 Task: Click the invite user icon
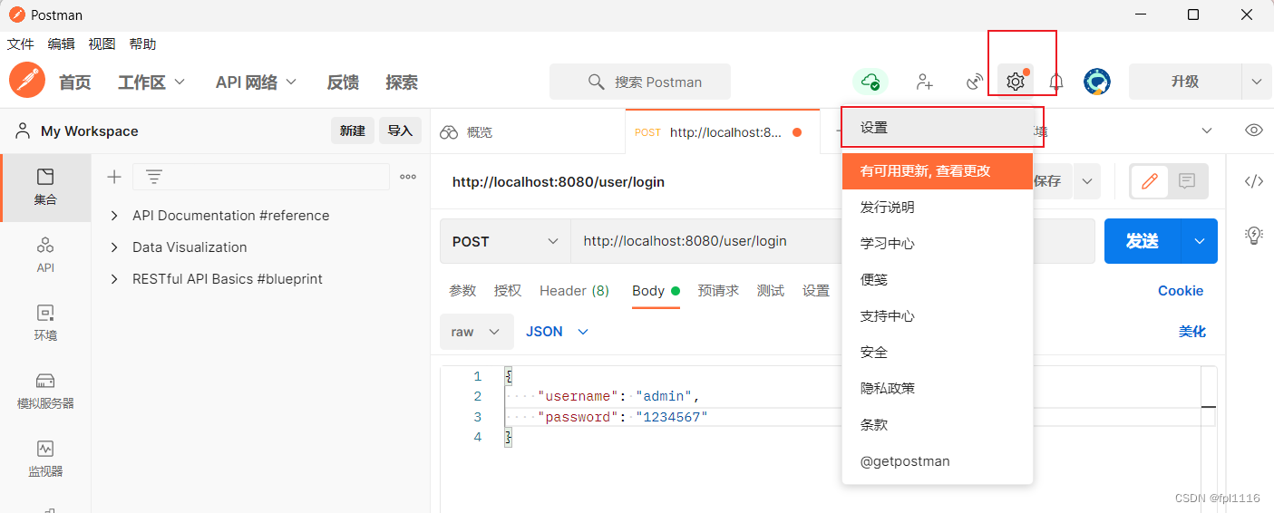coord(924,82)
